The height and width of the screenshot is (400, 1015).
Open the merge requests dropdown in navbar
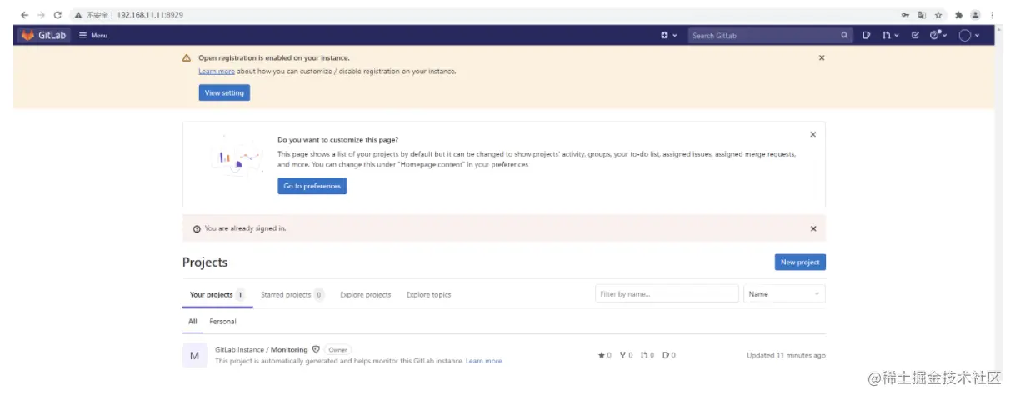(x=891, y=35)
